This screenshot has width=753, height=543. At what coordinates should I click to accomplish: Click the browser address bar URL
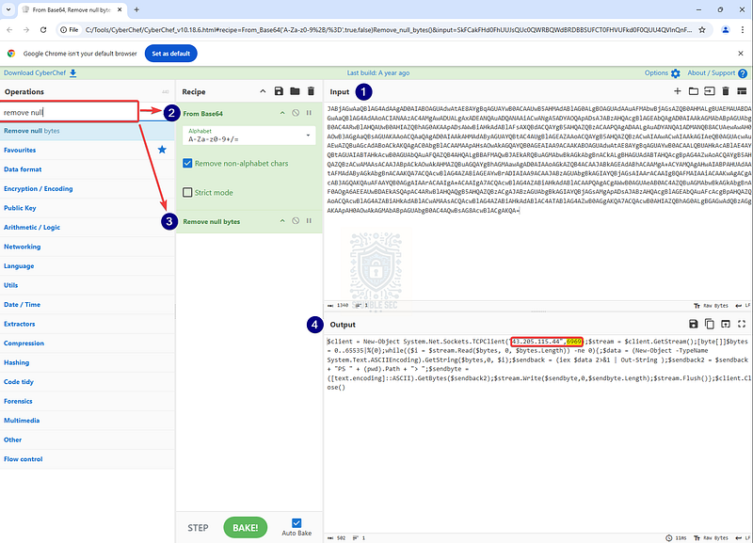click(388, 30)
